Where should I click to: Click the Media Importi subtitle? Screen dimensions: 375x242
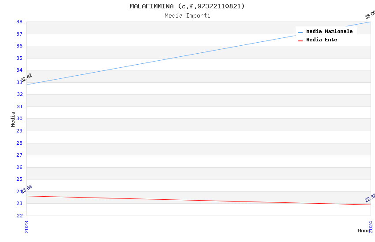point(187,15)
